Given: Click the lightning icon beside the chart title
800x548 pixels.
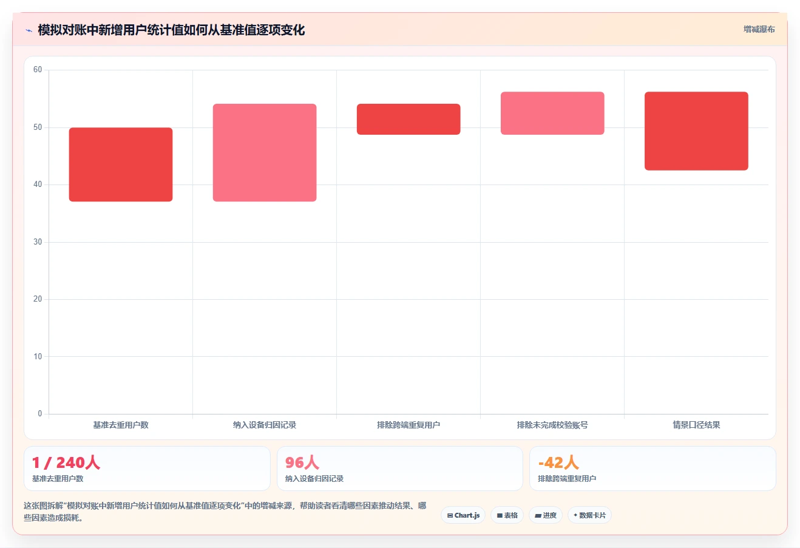Looking at the screenshot, I should (x=29, y=30).
